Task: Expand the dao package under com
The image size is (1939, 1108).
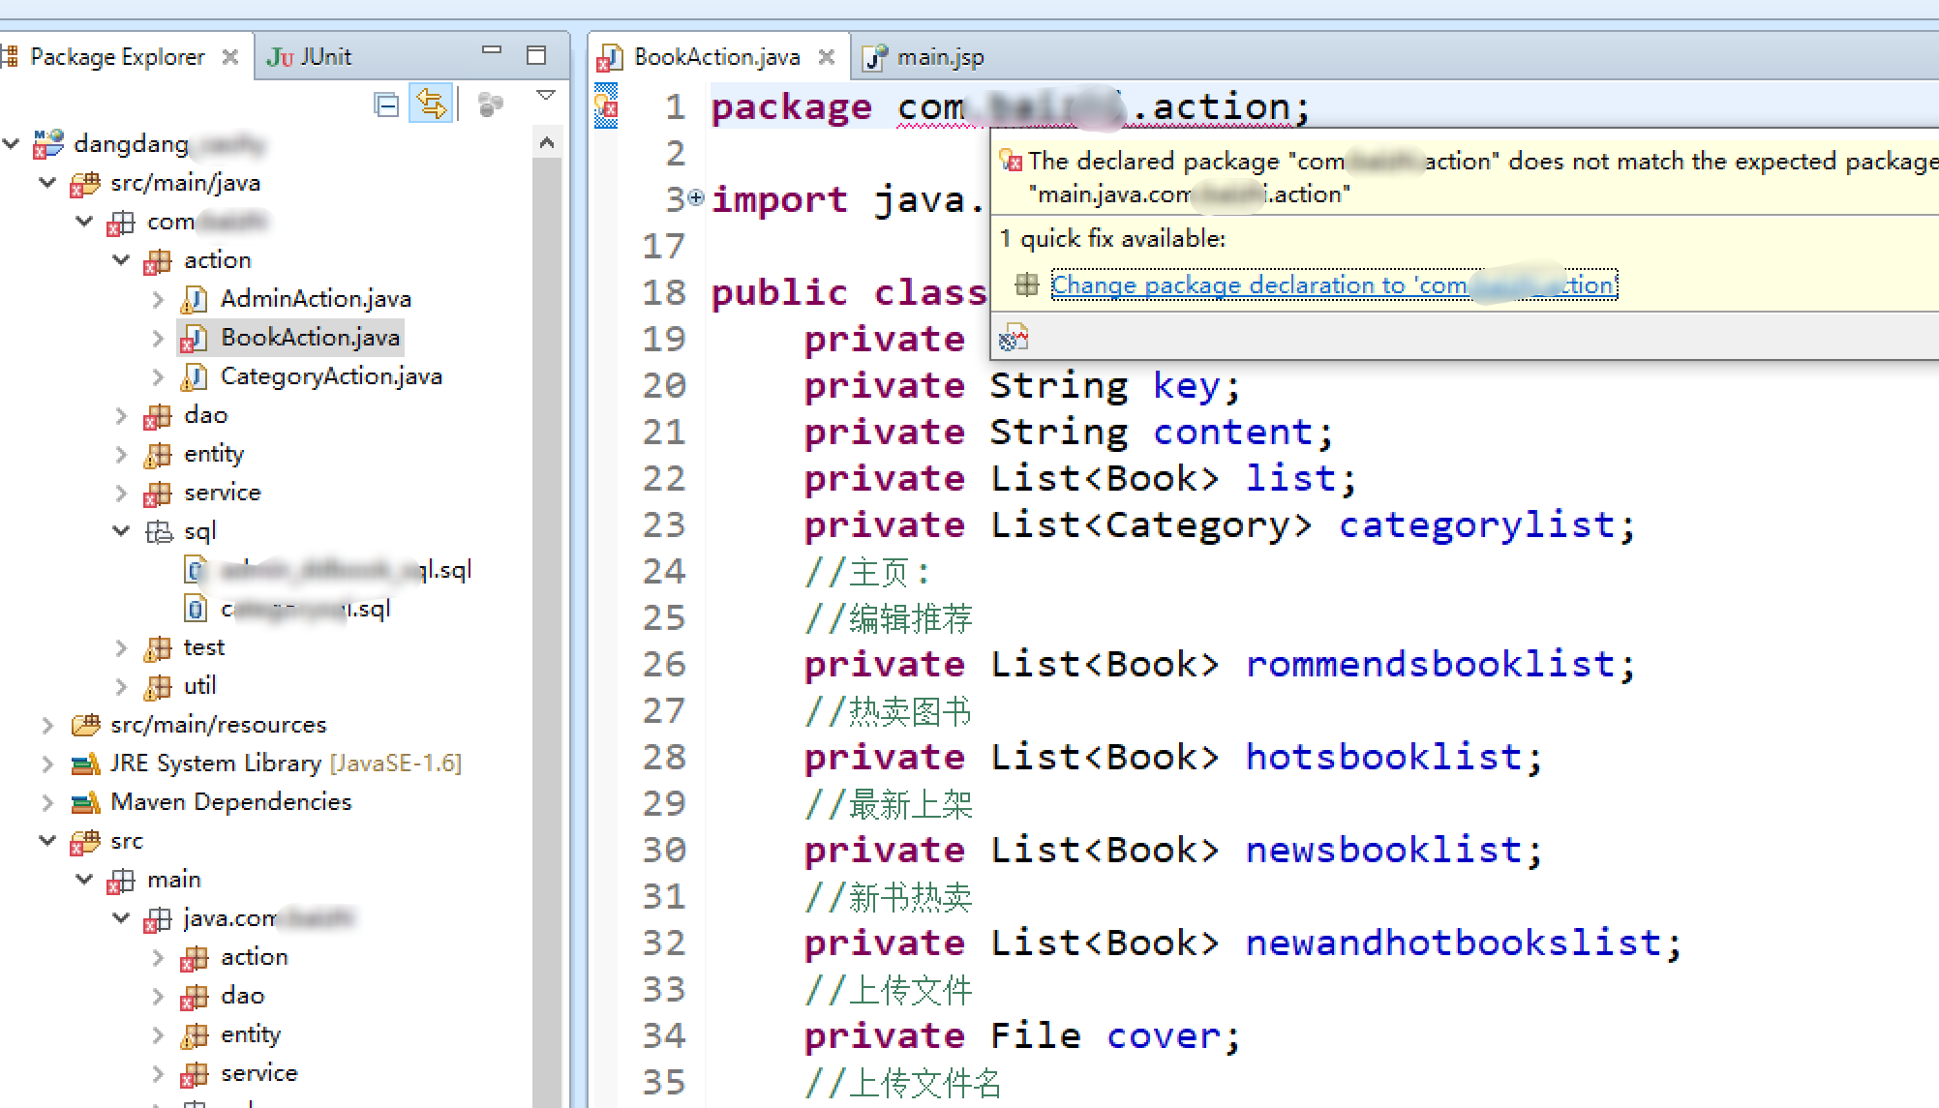Action: pyautogui.click(x=122, y=416)
